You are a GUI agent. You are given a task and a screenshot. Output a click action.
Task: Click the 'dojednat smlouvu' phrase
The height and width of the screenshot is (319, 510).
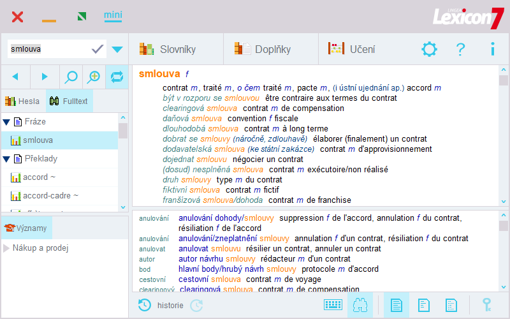194,159
